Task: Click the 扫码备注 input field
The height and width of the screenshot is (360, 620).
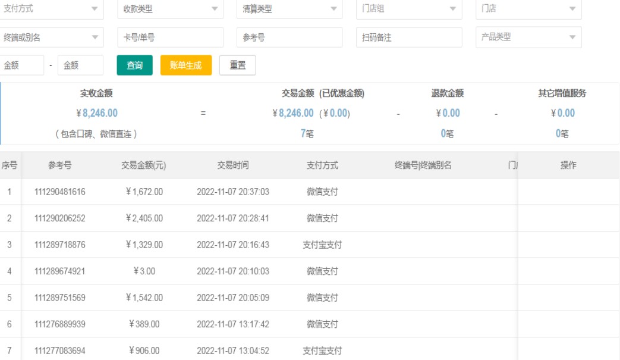Action: (x=409, y=37)
